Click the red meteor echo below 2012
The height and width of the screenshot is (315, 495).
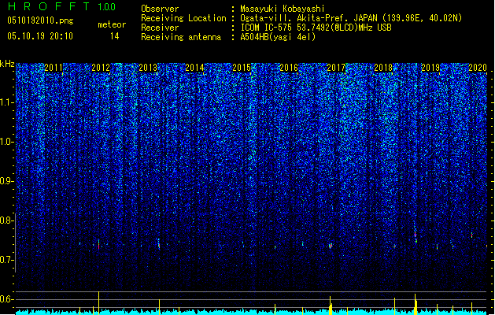pos(99,245)
